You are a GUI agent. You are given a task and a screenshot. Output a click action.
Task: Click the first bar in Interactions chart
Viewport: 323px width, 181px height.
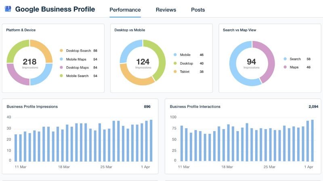tap(182, 144)
